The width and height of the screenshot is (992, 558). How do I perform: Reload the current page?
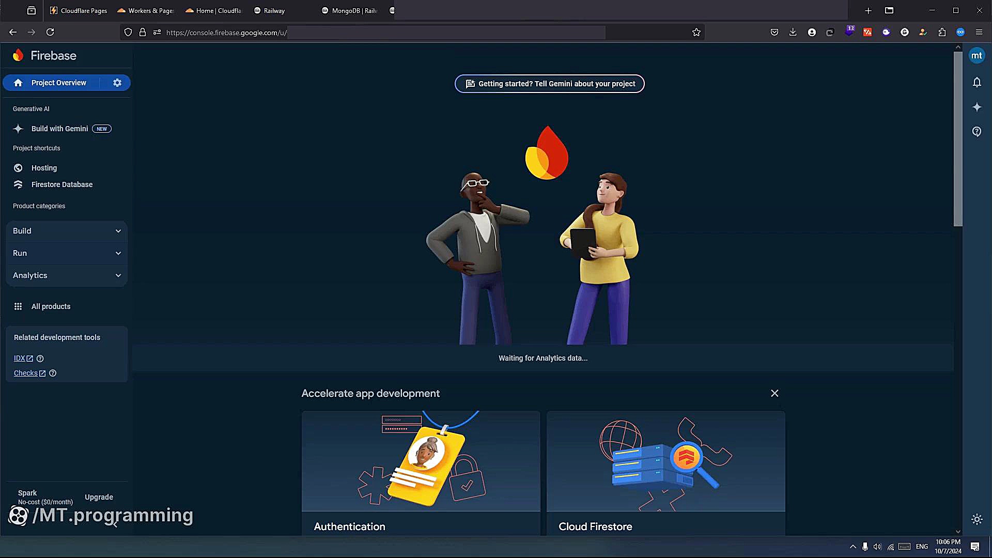tap(50, 32)
